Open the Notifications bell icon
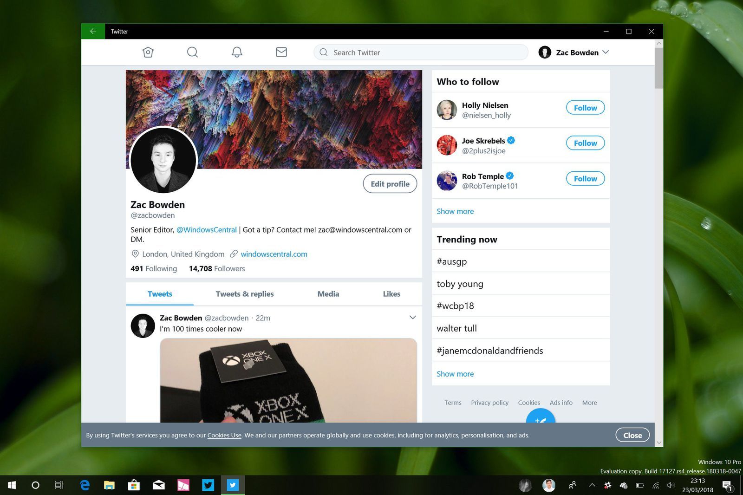743x495 pixels. tap(237, 52)
